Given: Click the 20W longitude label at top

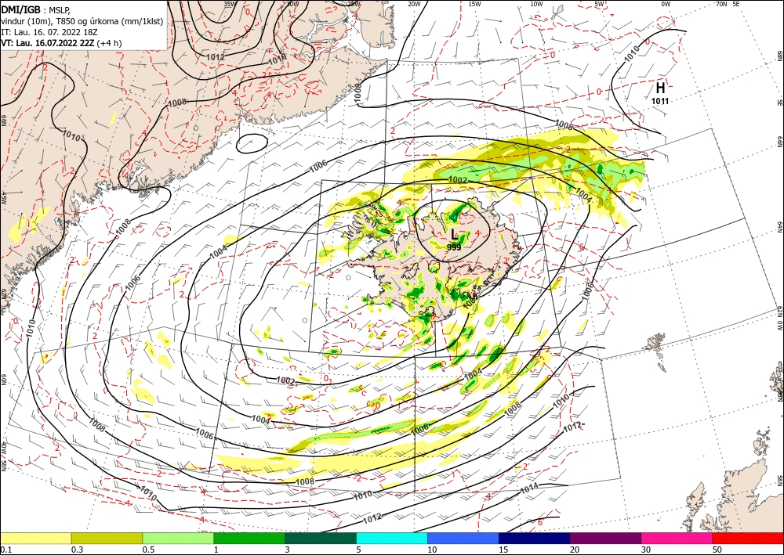Looking at the screenshot, I should point(414,4).
